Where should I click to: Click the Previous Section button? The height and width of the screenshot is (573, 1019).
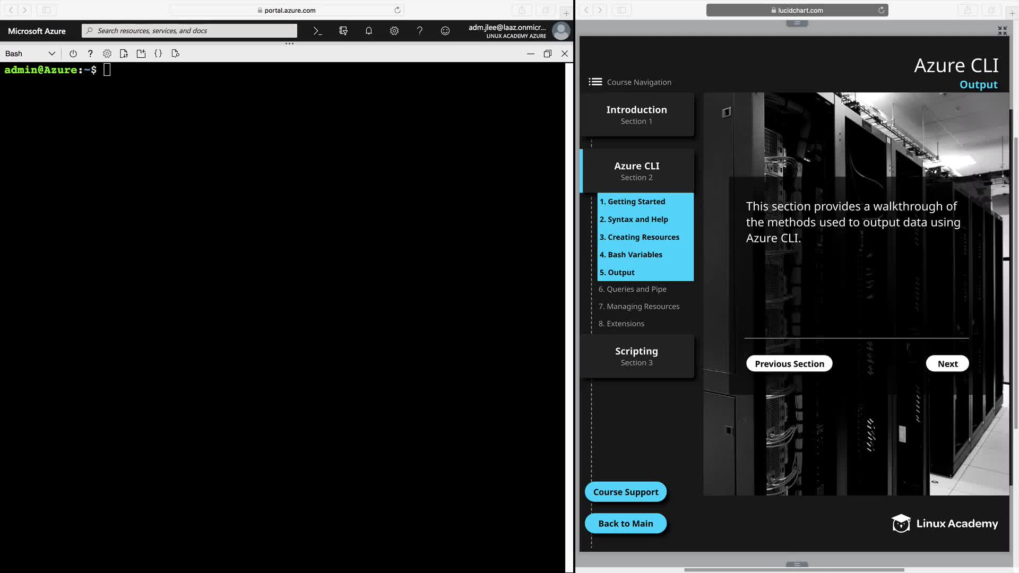(x=789, y=363)
